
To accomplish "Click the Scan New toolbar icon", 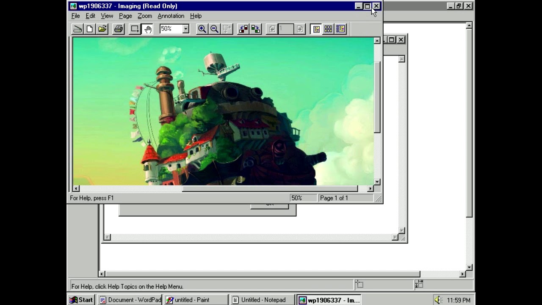I will [77, 29].
